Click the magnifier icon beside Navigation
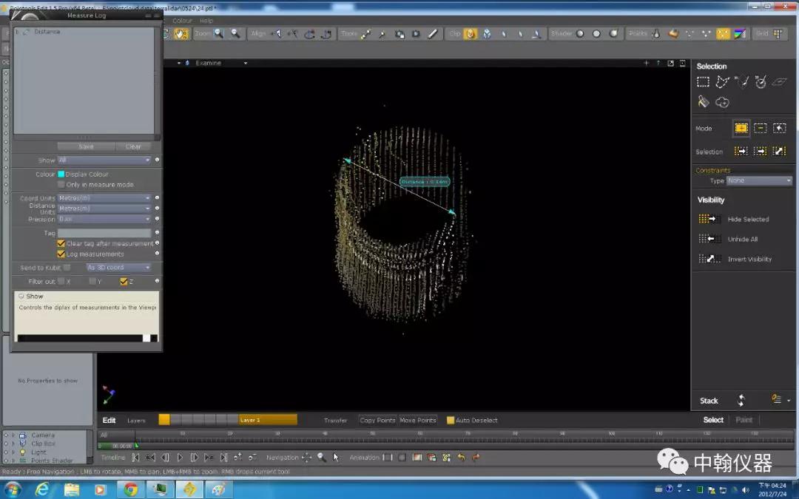The width and height of the screenshot is (799, 499). 322,458
